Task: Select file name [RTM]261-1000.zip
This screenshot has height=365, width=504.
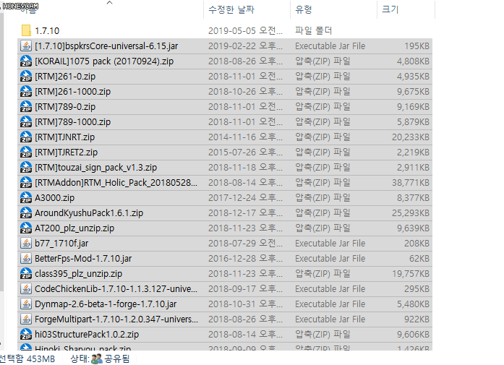Action: [72, 92]
